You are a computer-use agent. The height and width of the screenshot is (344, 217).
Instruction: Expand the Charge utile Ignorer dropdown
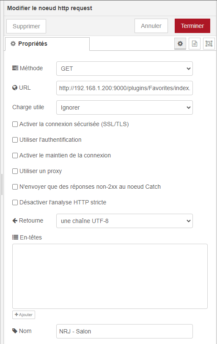[124, 107]
